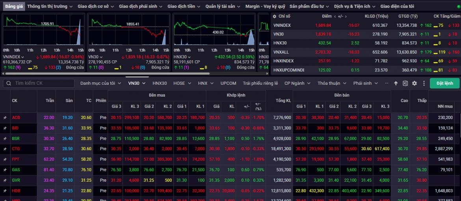Image resolution: width=461 pixels, height=201 pixels.
Task: Open the VN30 board tab dropdown
Action: [137, 83]
